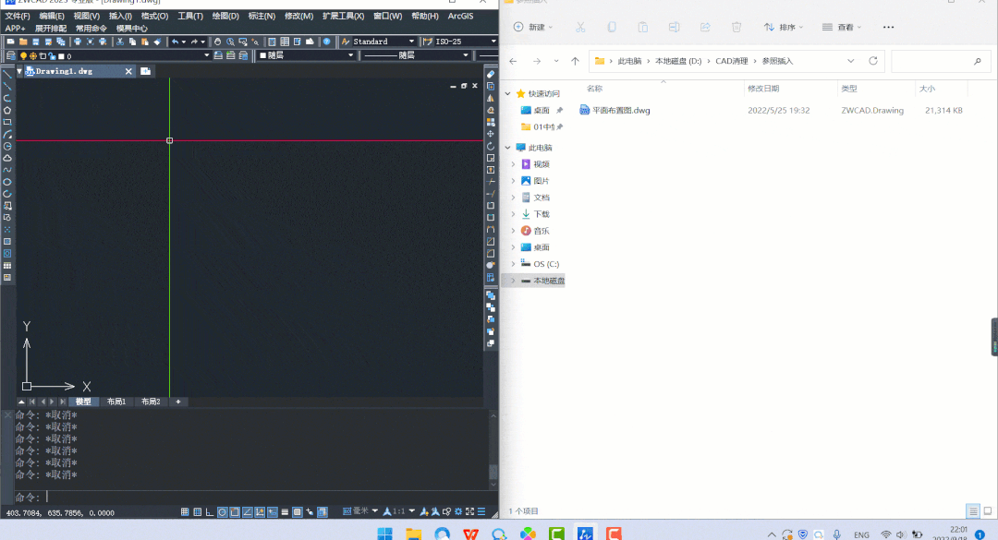
Task: Click the dimension style icon beside ISO-25
Action: click(x=428, y=42)
